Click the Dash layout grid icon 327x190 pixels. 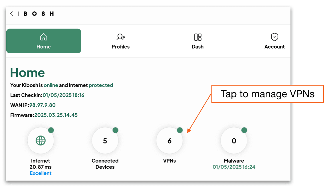198,37
